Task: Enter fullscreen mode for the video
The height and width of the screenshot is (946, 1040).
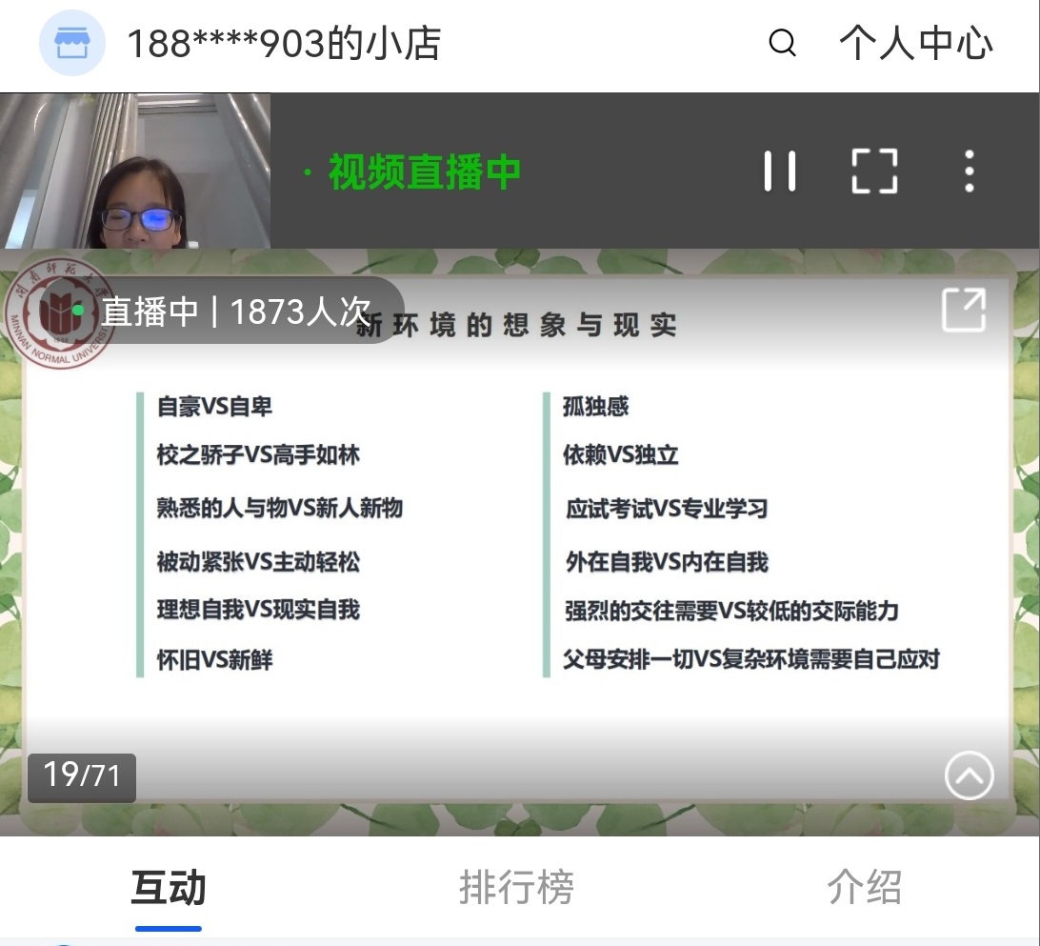Action: [873, 170]
